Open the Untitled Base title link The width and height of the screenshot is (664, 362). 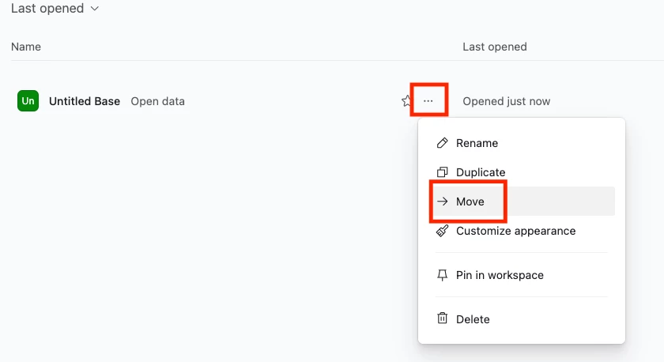pos(85,101)
